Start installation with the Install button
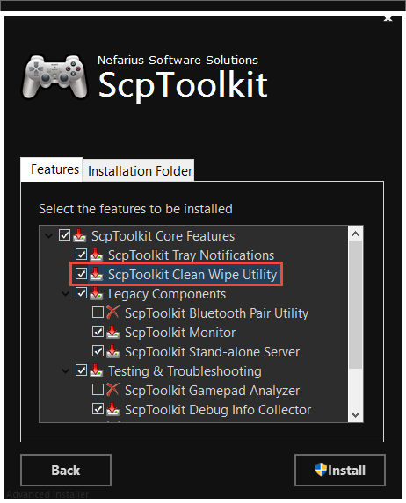 (340, 470)
